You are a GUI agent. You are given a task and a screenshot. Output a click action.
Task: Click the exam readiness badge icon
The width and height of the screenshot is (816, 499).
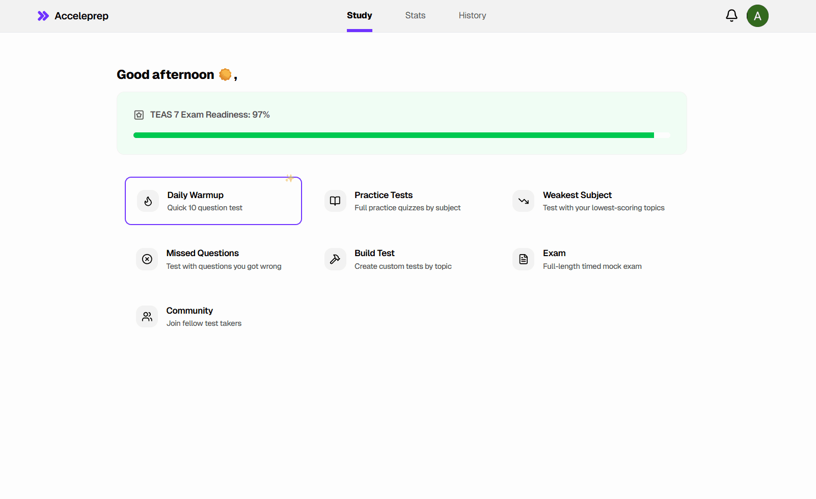(x=139, y=115)
